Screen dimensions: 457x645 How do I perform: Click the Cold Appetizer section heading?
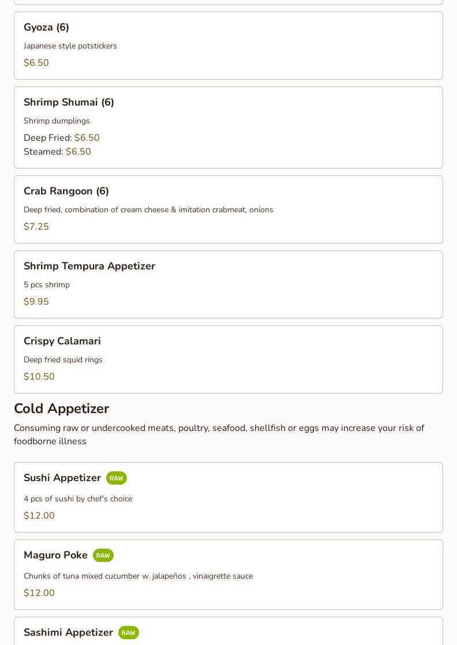(x=62, y=408)
